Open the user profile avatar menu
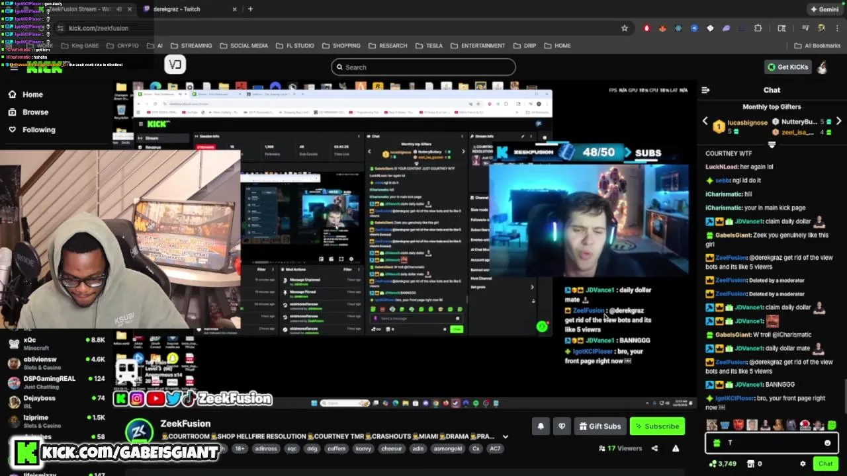This screenshot has height=476, width=847. tap(822, 67)
